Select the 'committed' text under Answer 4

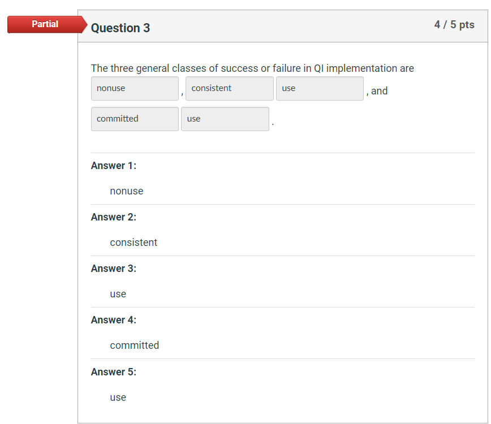click(134, 345)
